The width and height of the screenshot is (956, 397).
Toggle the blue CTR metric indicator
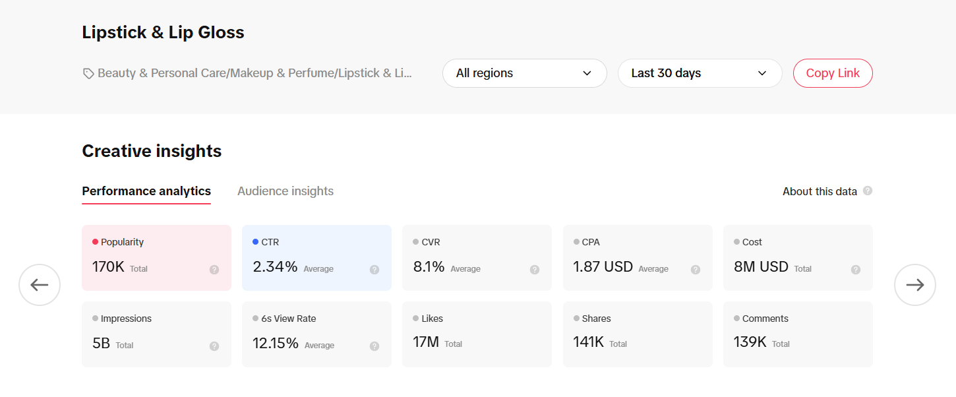pos(256,241)
